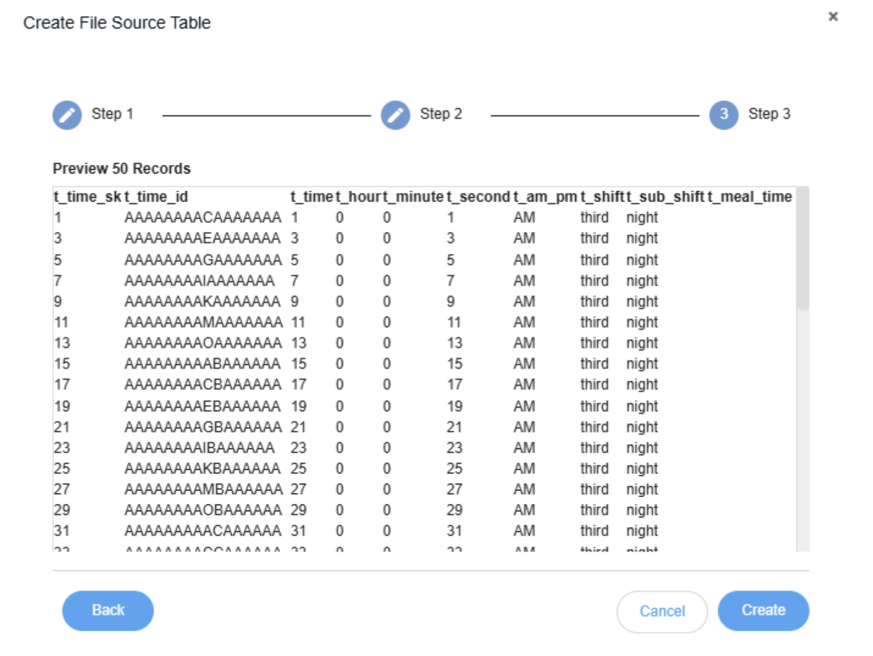
Task: Click the preview table vertical scrollbar thumb
Action: 803,250
